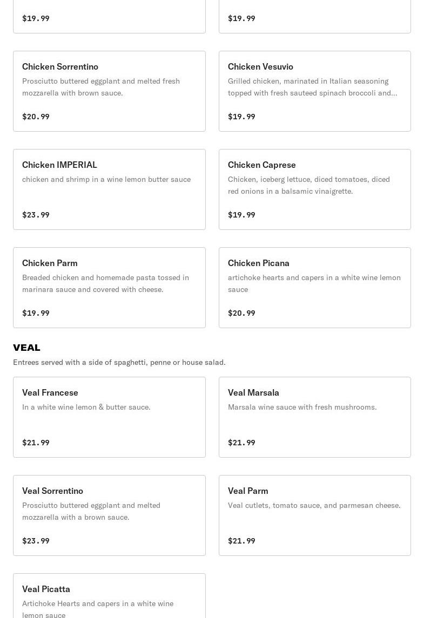Click the Chicken Sorrentino $20.99 price
This screenshot has height=618, width=424.
pos(36,117)
